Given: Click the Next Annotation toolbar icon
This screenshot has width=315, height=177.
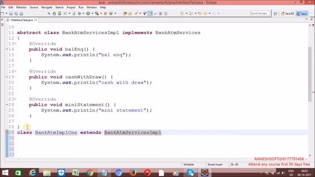Looking at the screenshot, I should coord(182,13).
